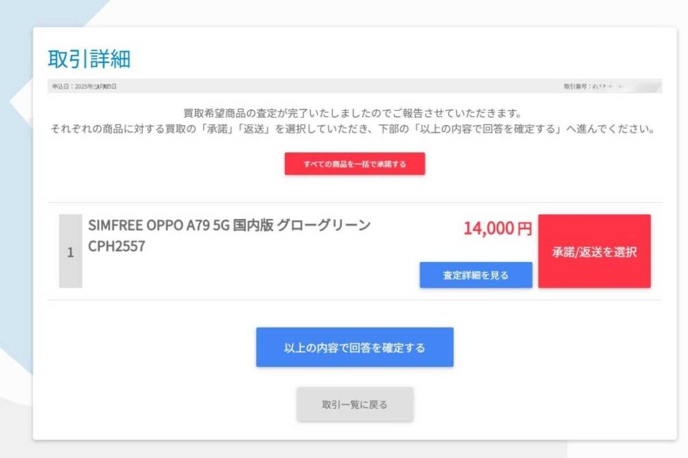688x458 pixels.
Task: Click the light blue background at left
Action: pos(16,220)
